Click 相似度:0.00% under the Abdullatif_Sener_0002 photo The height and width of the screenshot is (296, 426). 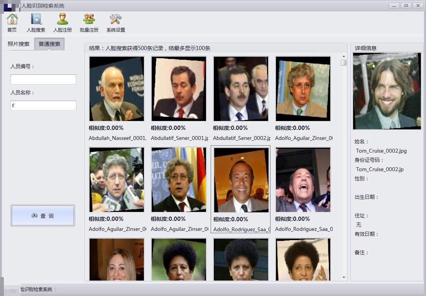click(x=230, y=128)
